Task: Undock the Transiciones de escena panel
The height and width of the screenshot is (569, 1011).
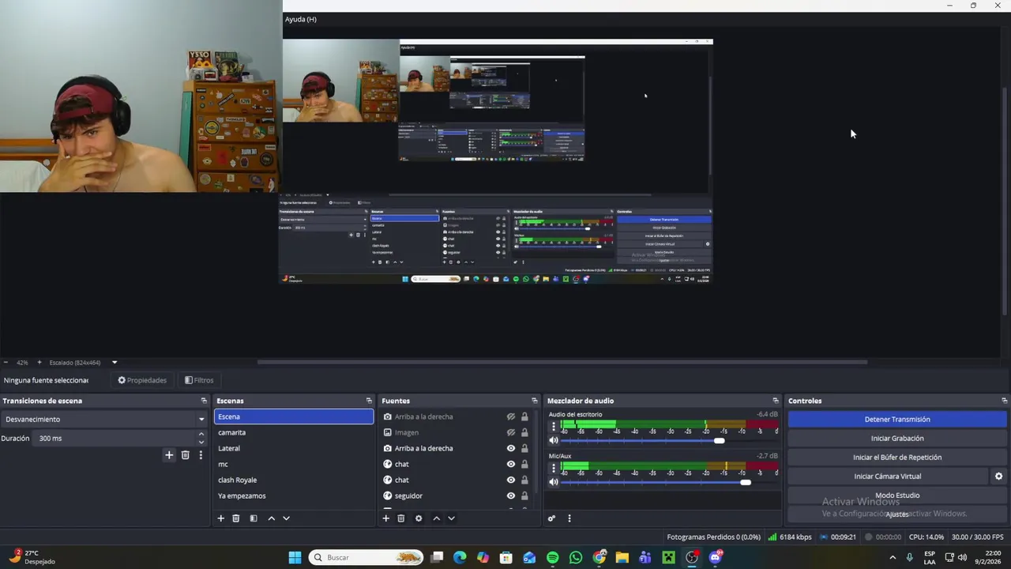Action: click(x=204, y=401)
